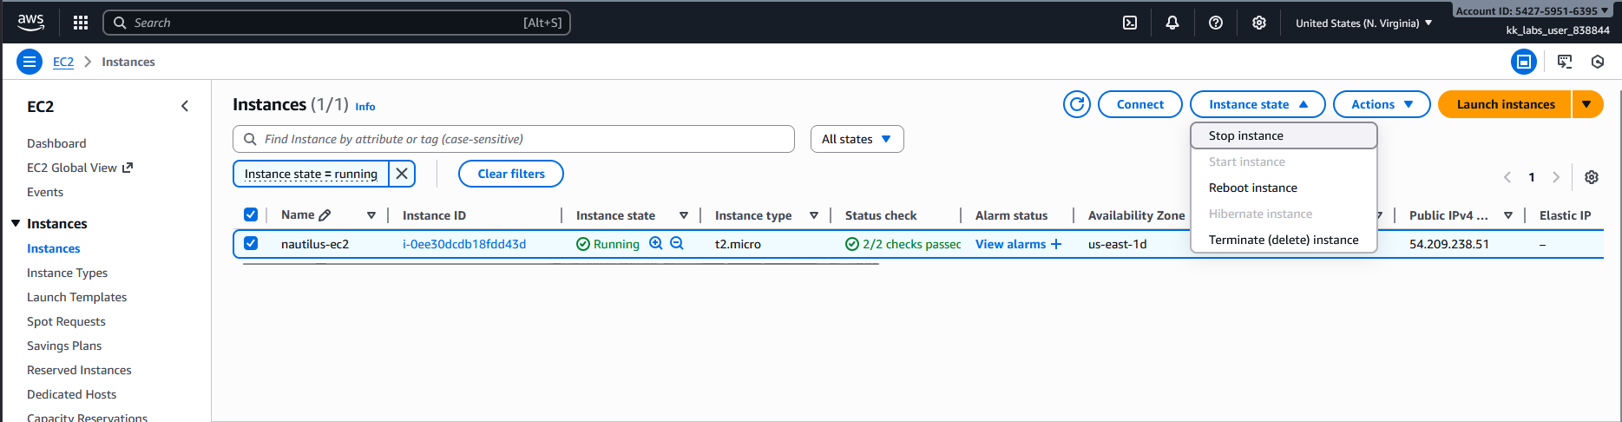The width and height of the screenshot is (1622, 422).
Task: Click the horizontal scrollbar under the table
Action: click(x=561, y=263)
